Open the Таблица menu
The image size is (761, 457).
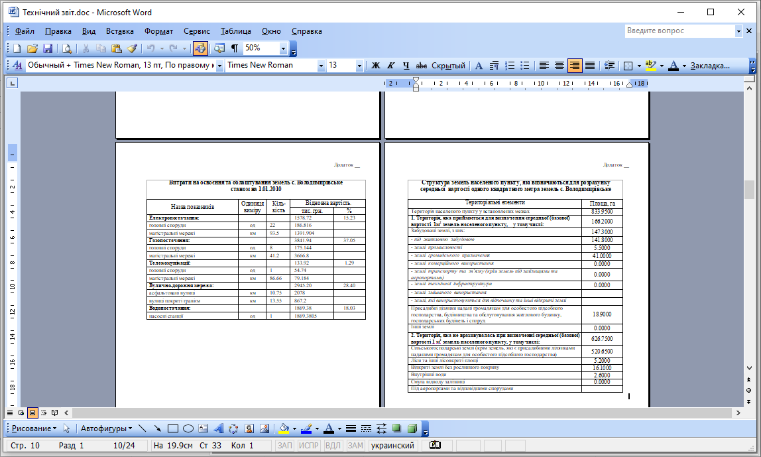click(x=236, y=31)
